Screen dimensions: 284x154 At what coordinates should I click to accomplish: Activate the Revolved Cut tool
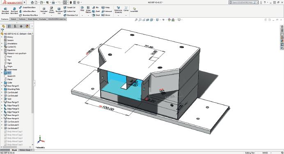click(x=59, y=11)
